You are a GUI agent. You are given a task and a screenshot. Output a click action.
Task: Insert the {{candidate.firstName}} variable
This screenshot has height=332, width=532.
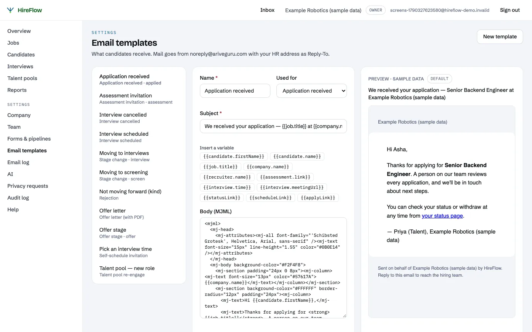click(234, 156)
